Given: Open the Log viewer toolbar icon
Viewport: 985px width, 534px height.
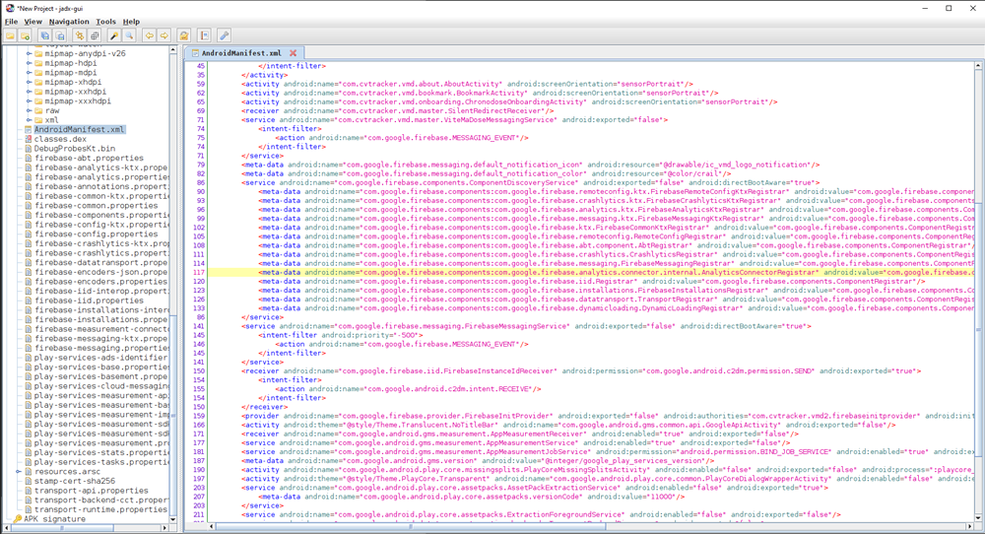Looking at the screenshot, I should 204,35.
